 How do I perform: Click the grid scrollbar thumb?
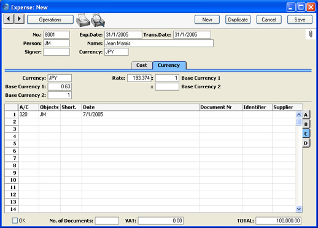point(299,122)
